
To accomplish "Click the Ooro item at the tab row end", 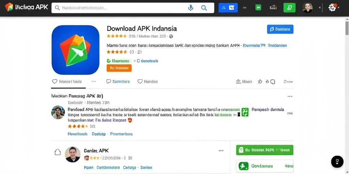I will 288,82.
